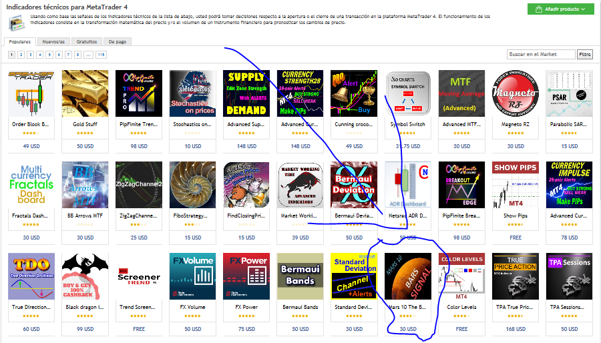Open the Show Pips product icon
This screenshot has width=601, height=343.
pyautogui.click(x=516, y=185)
